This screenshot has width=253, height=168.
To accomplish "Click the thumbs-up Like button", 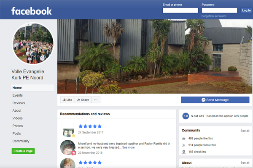I will (x=67, y=100).
